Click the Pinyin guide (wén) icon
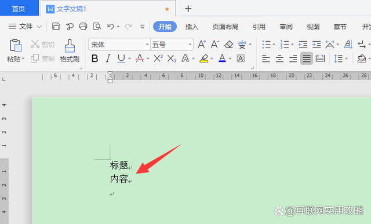Screen dimensions: 371x224 [242, 44]
